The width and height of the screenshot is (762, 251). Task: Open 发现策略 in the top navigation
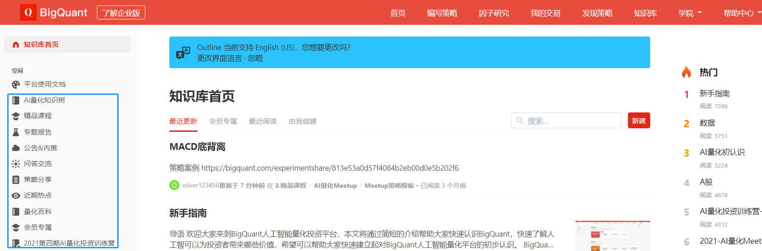(597, 13)
